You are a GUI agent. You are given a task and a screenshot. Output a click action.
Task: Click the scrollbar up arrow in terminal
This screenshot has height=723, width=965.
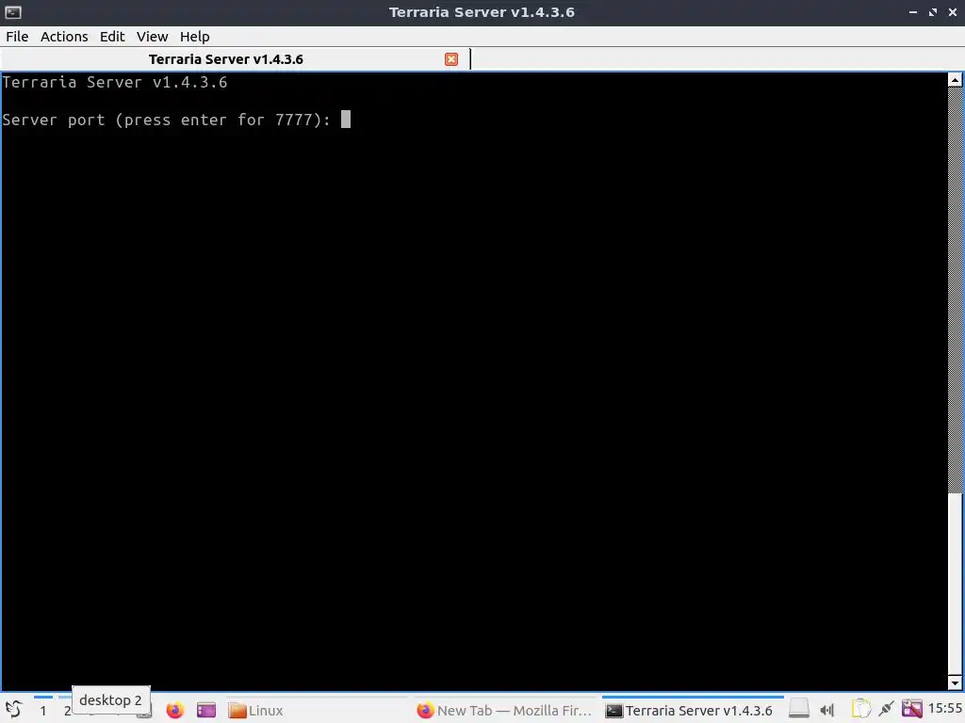coord(955,80)
